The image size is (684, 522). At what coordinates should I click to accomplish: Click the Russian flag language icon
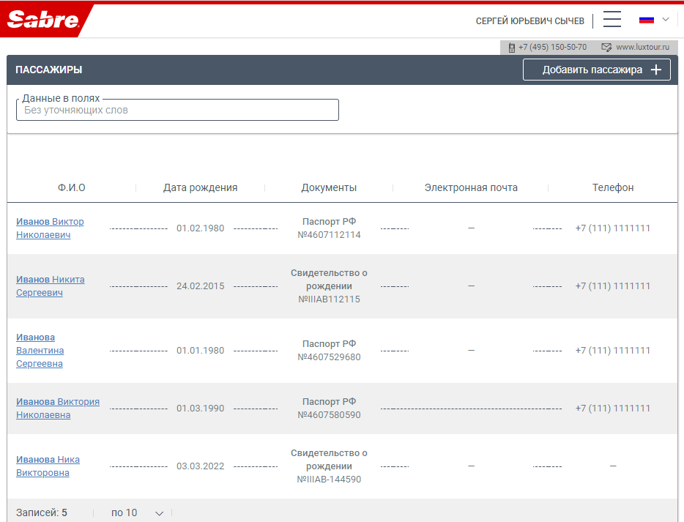(647, 20)
